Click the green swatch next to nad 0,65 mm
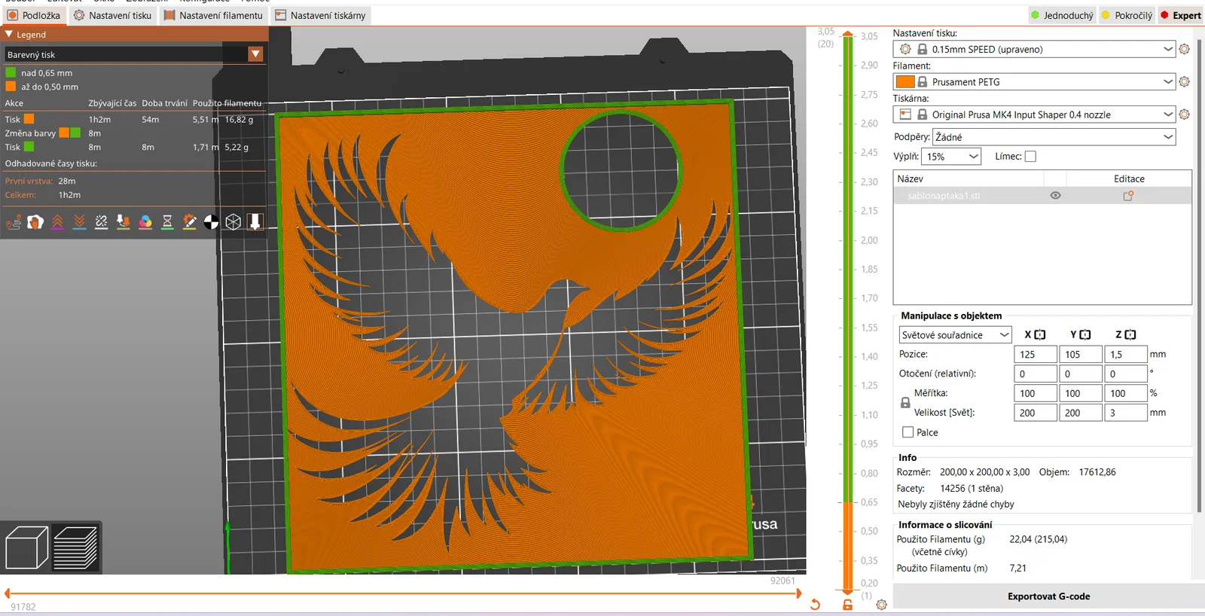 (x=11, y=73)
